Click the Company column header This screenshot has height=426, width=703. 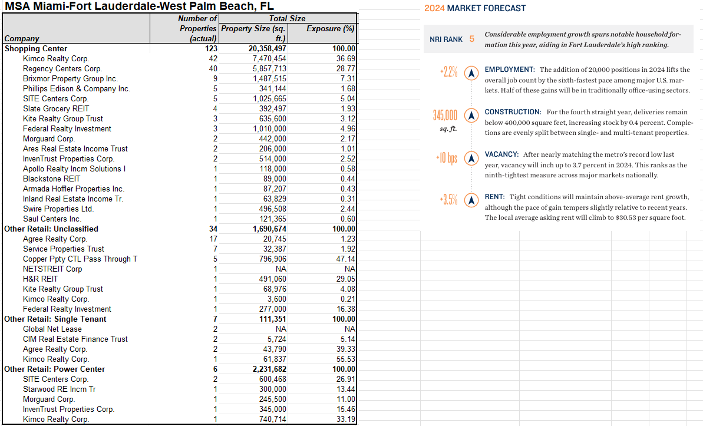coord(22,39)
